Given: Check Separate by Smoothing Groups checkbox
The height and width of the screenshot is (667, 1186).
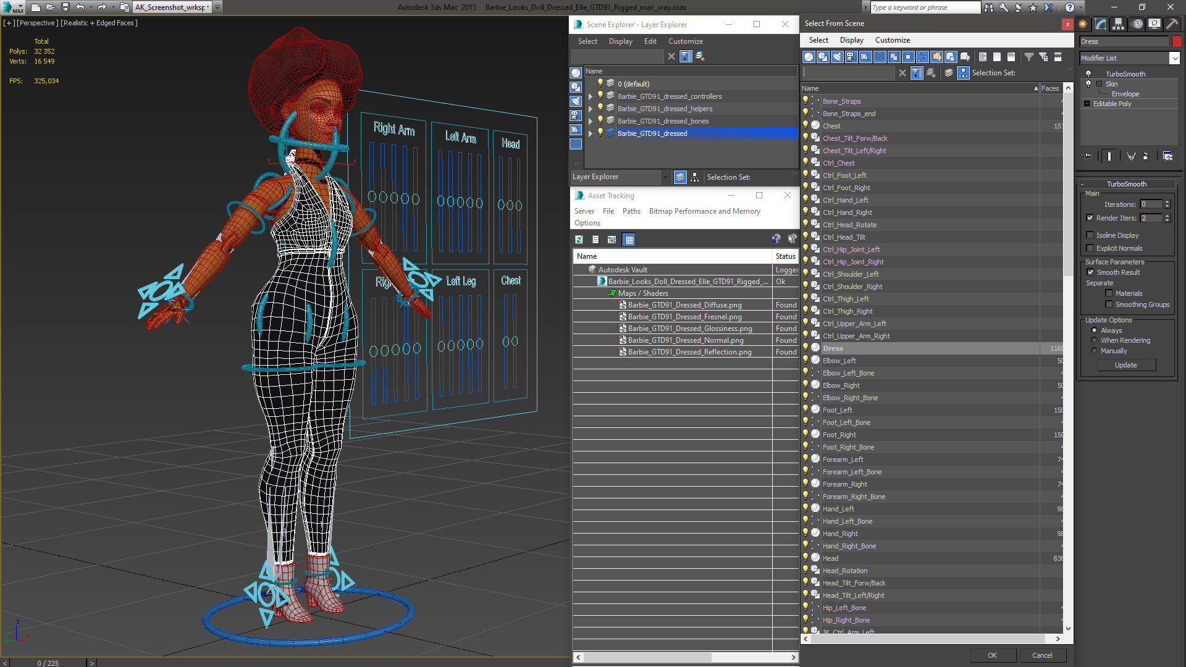Looking at the screenshot, I should point(1109,304).
